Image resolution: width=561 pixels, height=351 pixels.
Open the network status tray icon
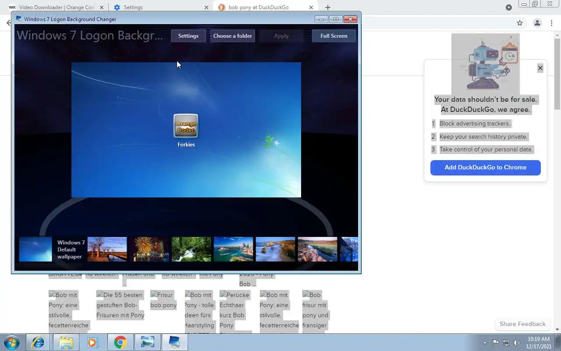[506, 343]
